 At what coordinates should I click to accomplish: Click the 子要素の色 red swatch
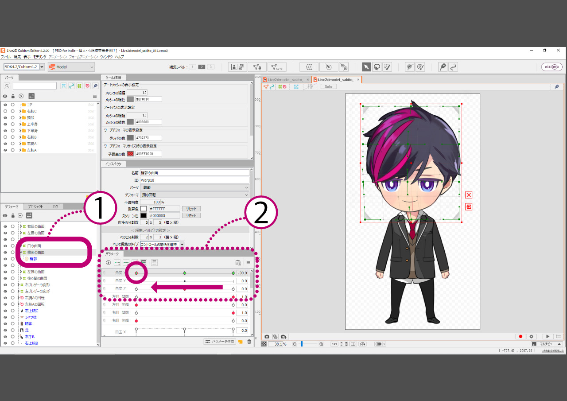coord(130,154)
